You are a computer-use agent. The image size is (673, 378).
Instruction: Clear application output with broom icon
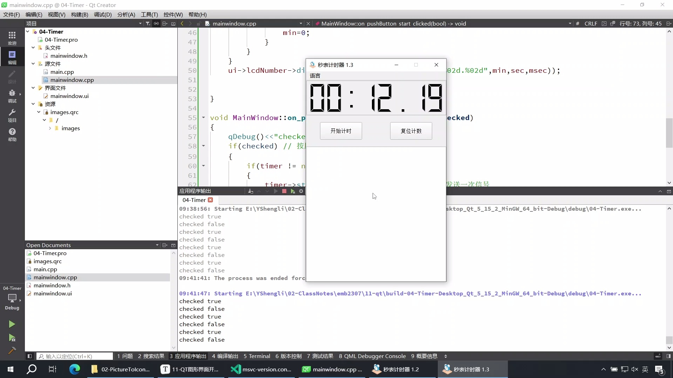click(x=250, y=191)
